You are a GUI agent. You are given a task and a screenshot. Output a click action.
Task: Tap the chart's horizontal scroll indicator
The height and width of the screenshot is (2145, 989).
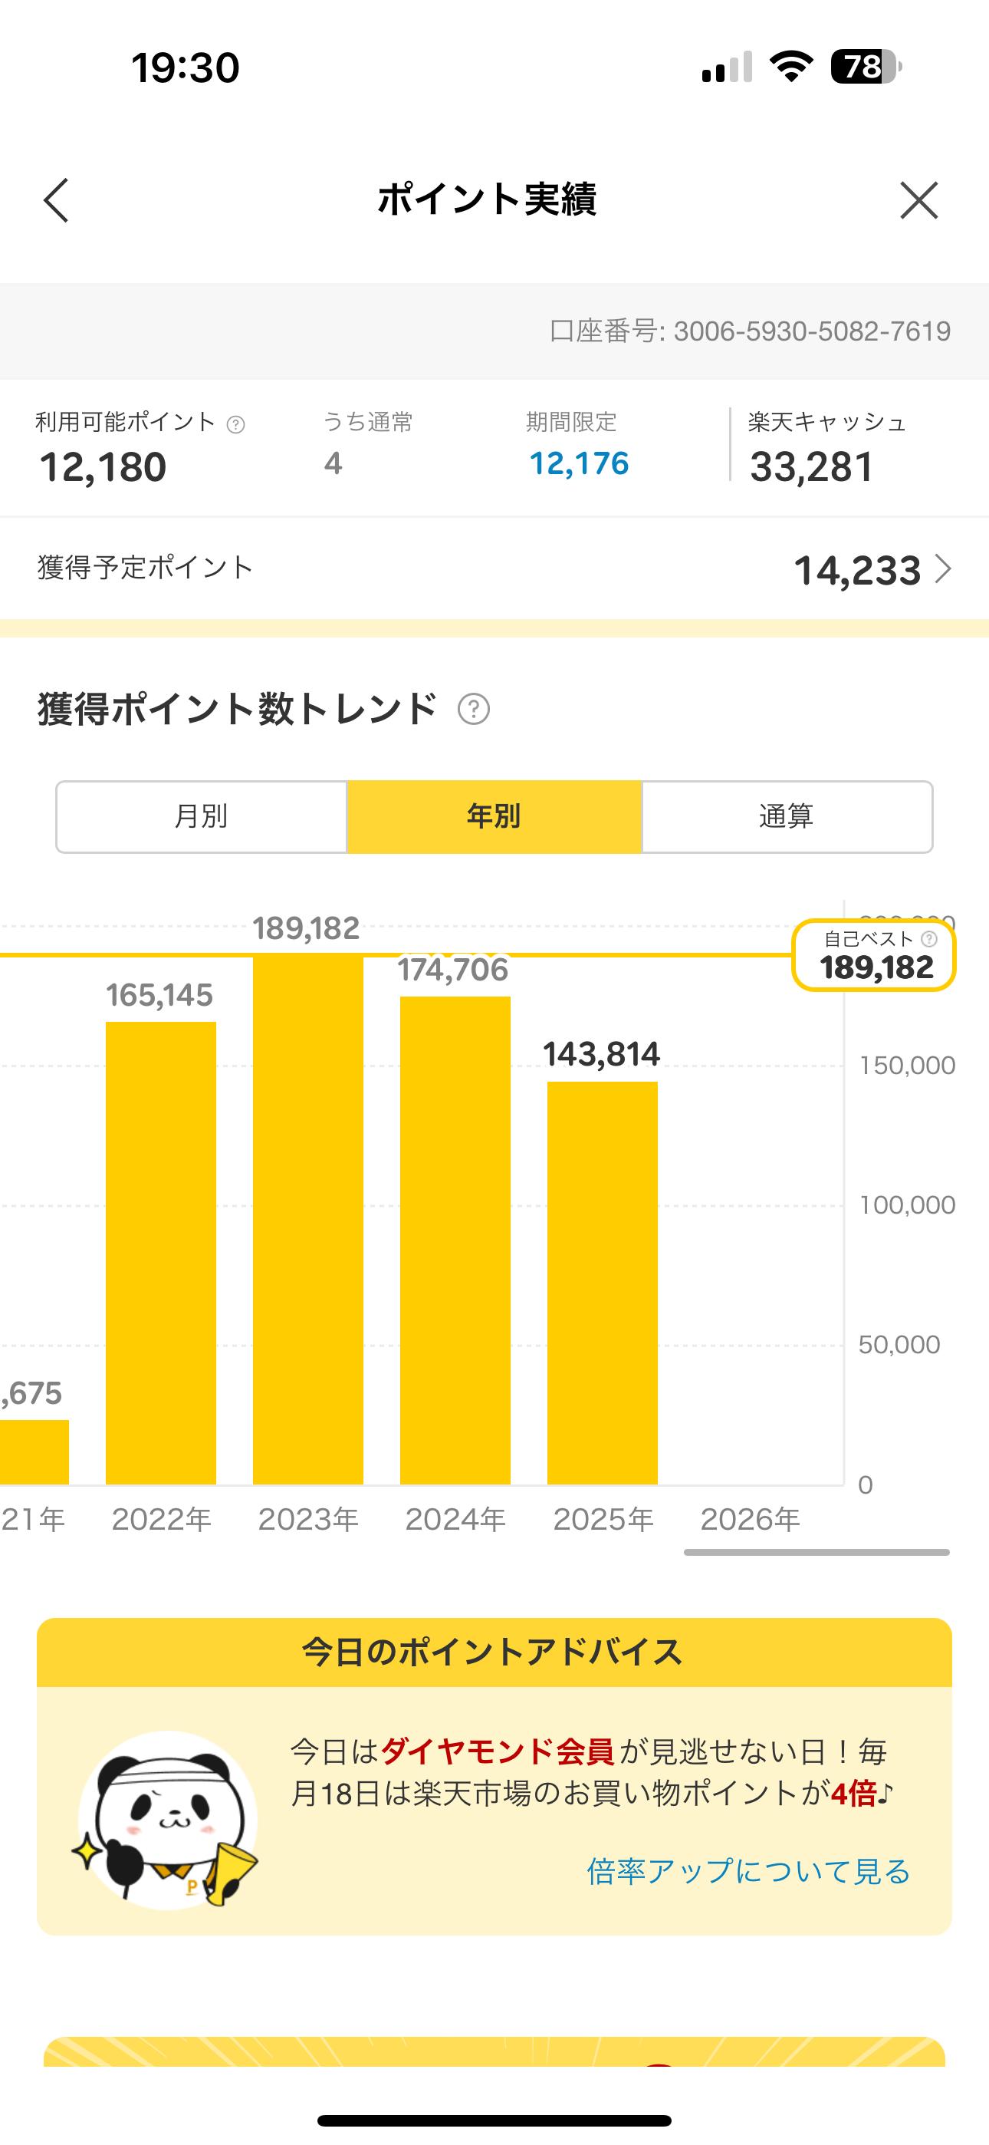[816, 1552]
